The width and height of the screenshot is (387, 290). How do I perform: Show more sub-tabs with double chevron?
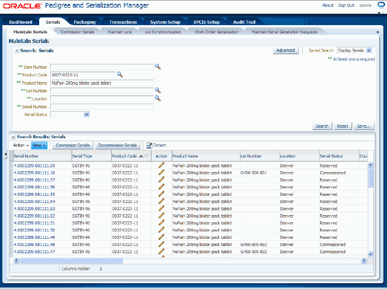(377, 32)
